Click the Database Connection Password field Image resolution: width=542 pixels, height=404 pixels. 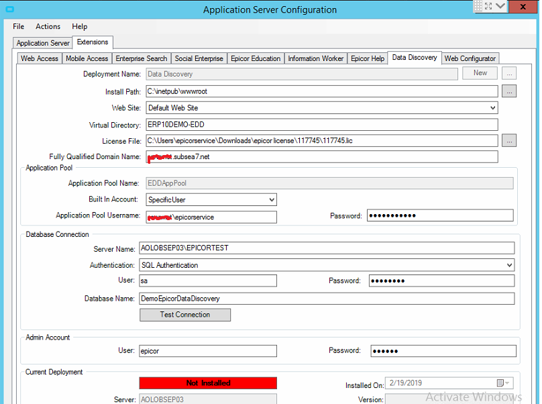coord(442,281)
